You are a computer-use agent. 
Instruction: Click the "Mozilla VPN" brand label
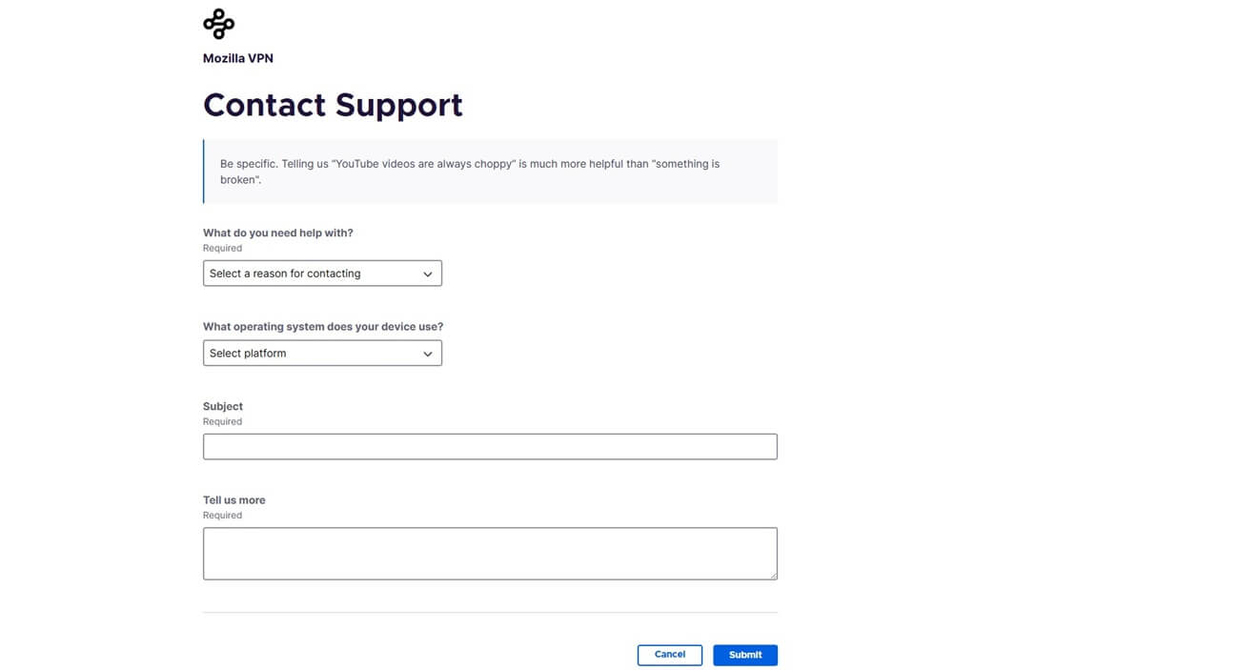point(237,57)
